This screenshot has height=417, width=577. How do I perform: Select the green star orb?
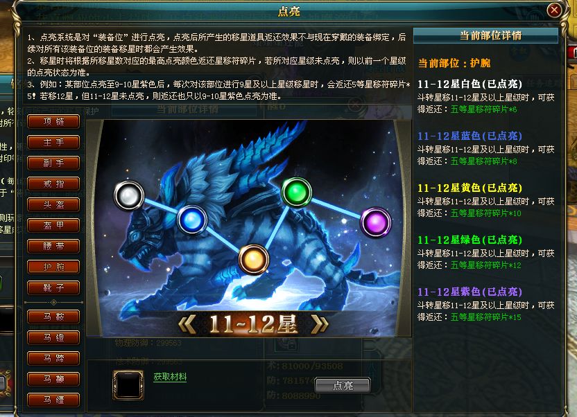297,193
